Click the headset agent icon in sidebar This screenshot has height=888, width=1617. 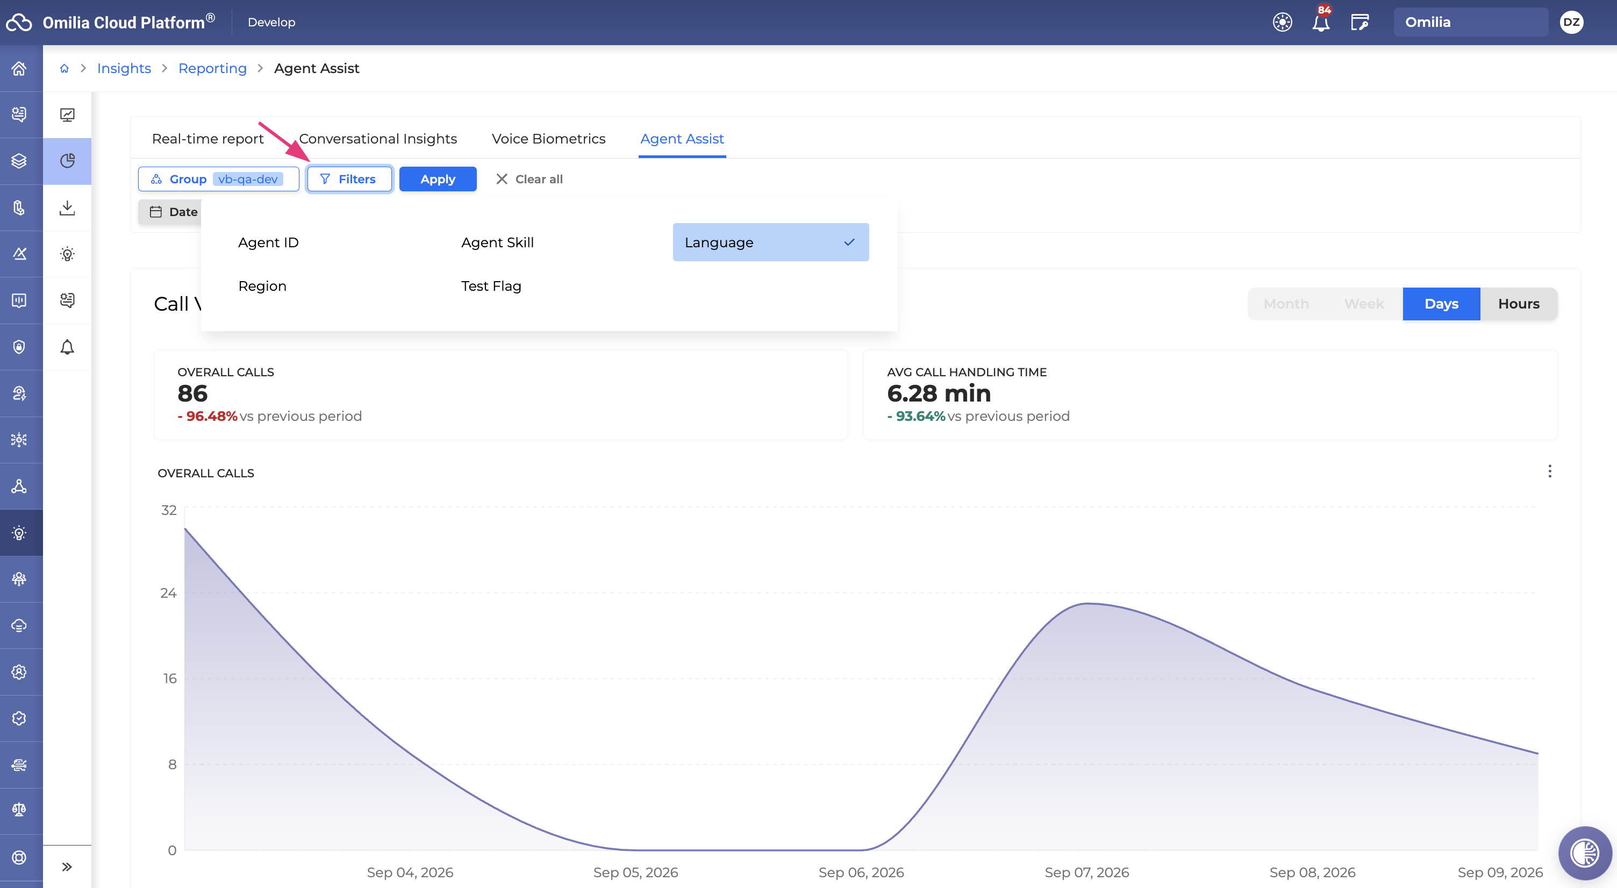tap(19, 393)
